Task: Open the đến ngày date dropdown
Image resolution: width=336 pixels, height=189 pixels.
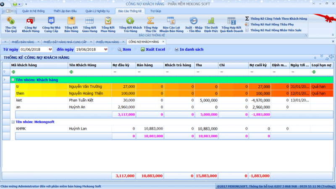Action: click(106, 50)
